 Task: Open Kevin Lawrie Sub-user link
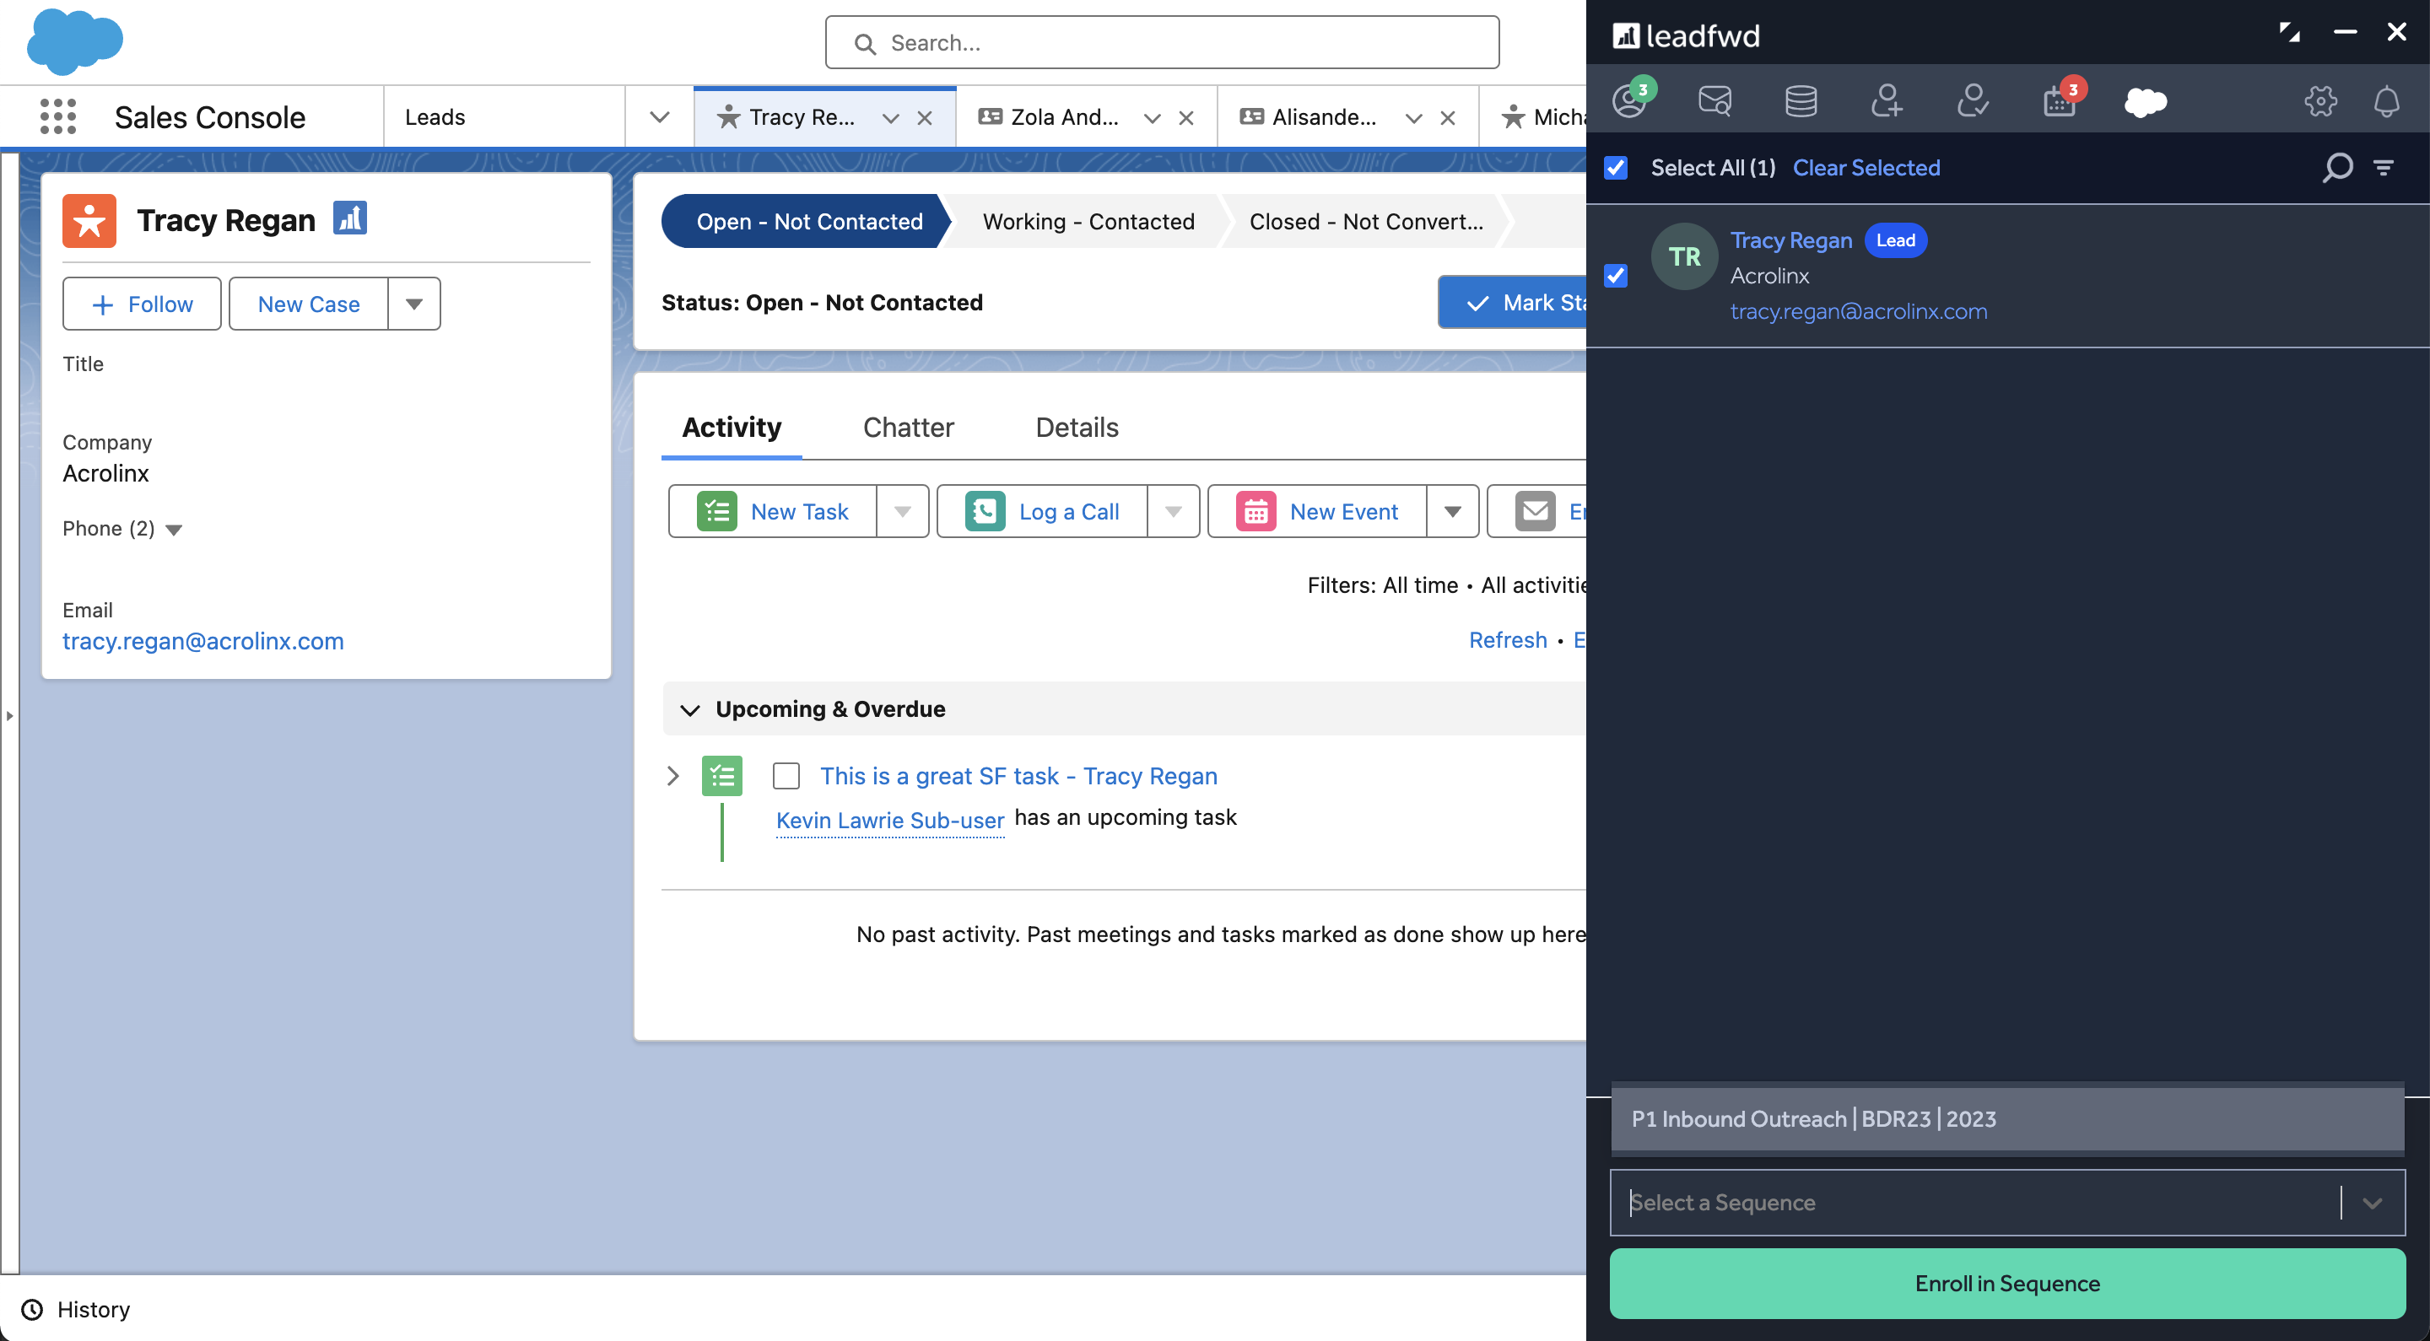[x=889, y=820]
